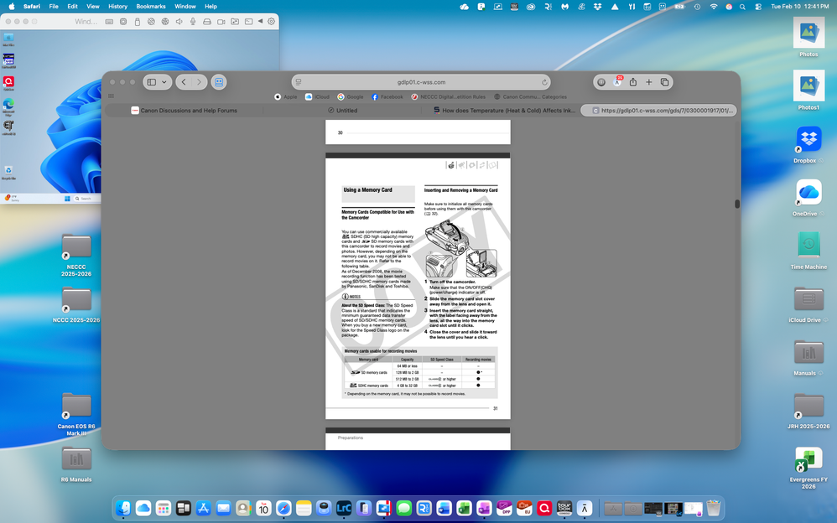Open the Manuals desktop folder

coord(808,352)
